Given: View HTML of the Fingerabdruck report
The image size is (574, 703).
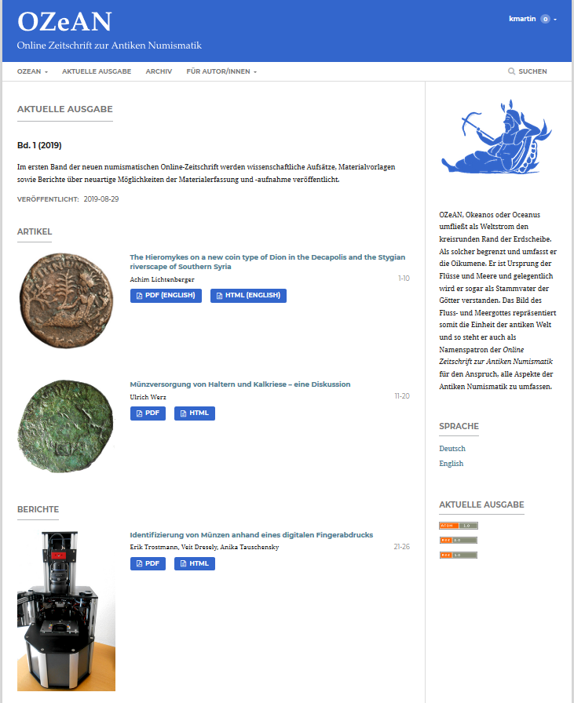Looking at the screenshot, I should coord(194,563).
